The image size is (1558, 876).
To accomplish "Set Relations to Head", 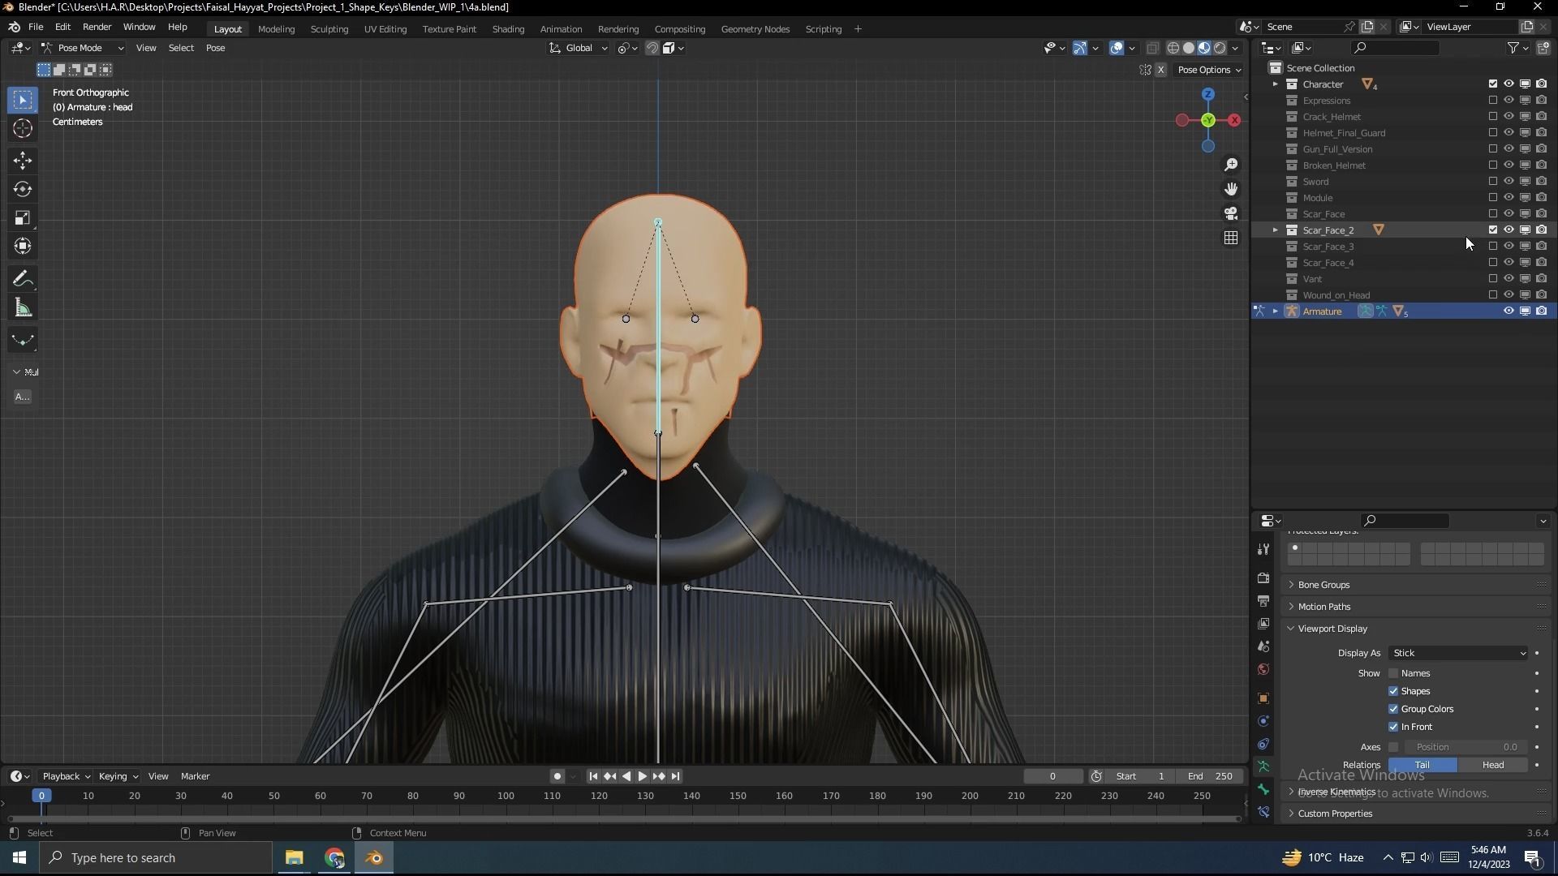I will (1493, 765).
